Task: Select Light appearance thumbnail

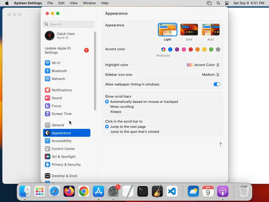Action: coord(167,30)
